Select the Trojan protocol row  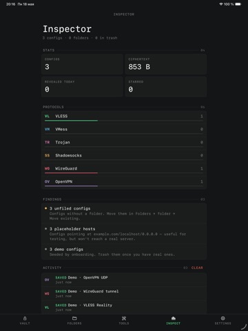(124, 143)
